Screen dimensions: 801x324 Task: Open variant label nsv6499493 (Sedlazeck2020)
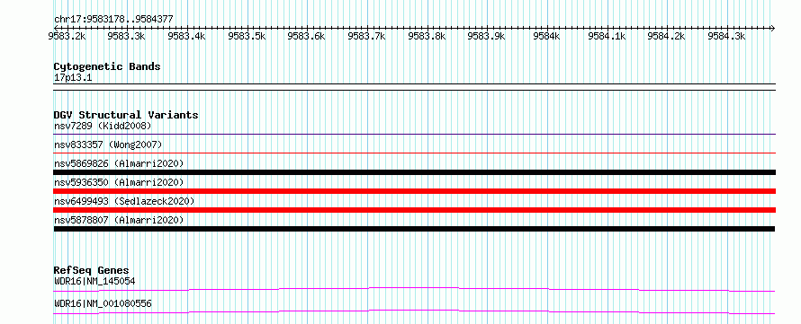tap(124, 201)
